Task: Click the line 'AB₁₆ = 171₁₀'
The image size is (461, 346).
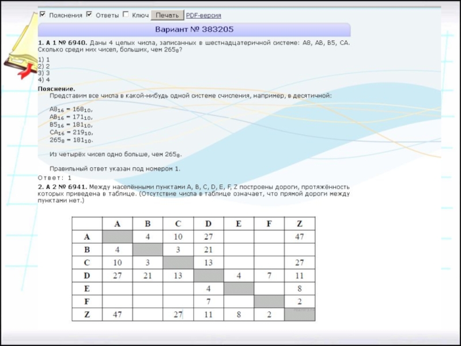Action: pyautogui.click(x=71, y=118)
